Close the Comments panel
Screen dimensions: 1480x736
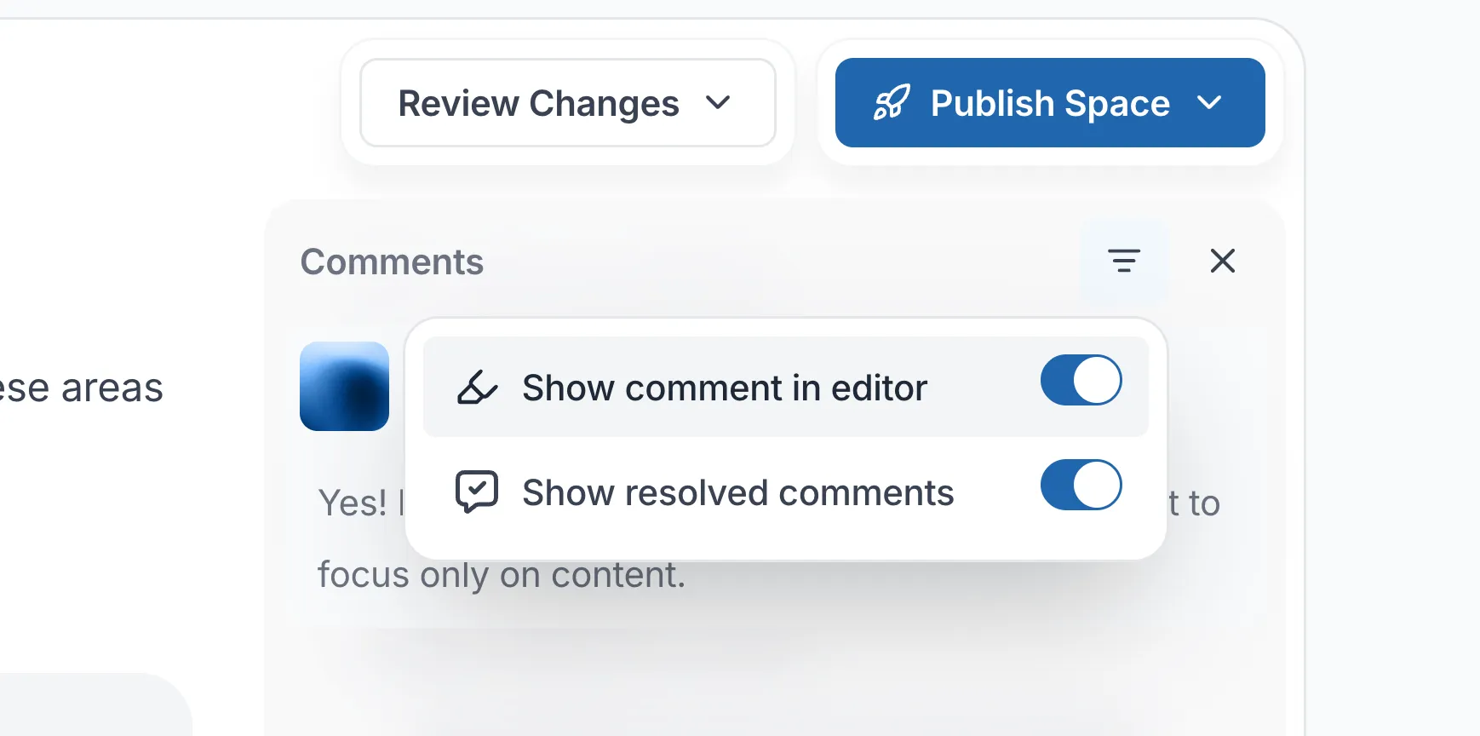pyautogui.click(x=1223, y=261)
